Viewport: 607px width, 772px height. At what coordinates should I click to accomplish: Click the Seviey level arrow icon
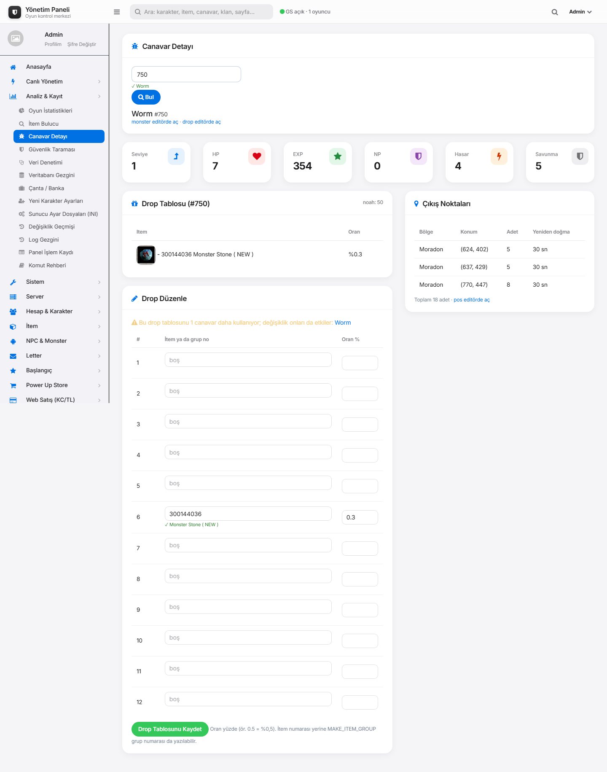(176, 156)
